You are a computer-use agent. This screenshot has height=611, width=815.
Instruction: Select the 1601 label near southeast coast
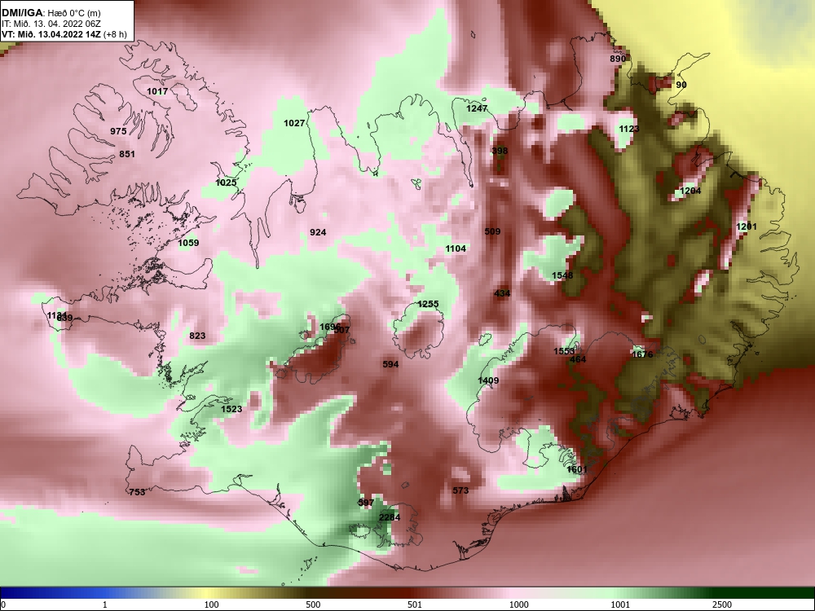point(577,470)
